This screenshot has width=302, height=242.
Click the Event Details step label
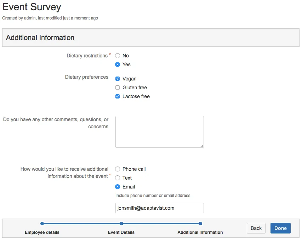(121, 232)
